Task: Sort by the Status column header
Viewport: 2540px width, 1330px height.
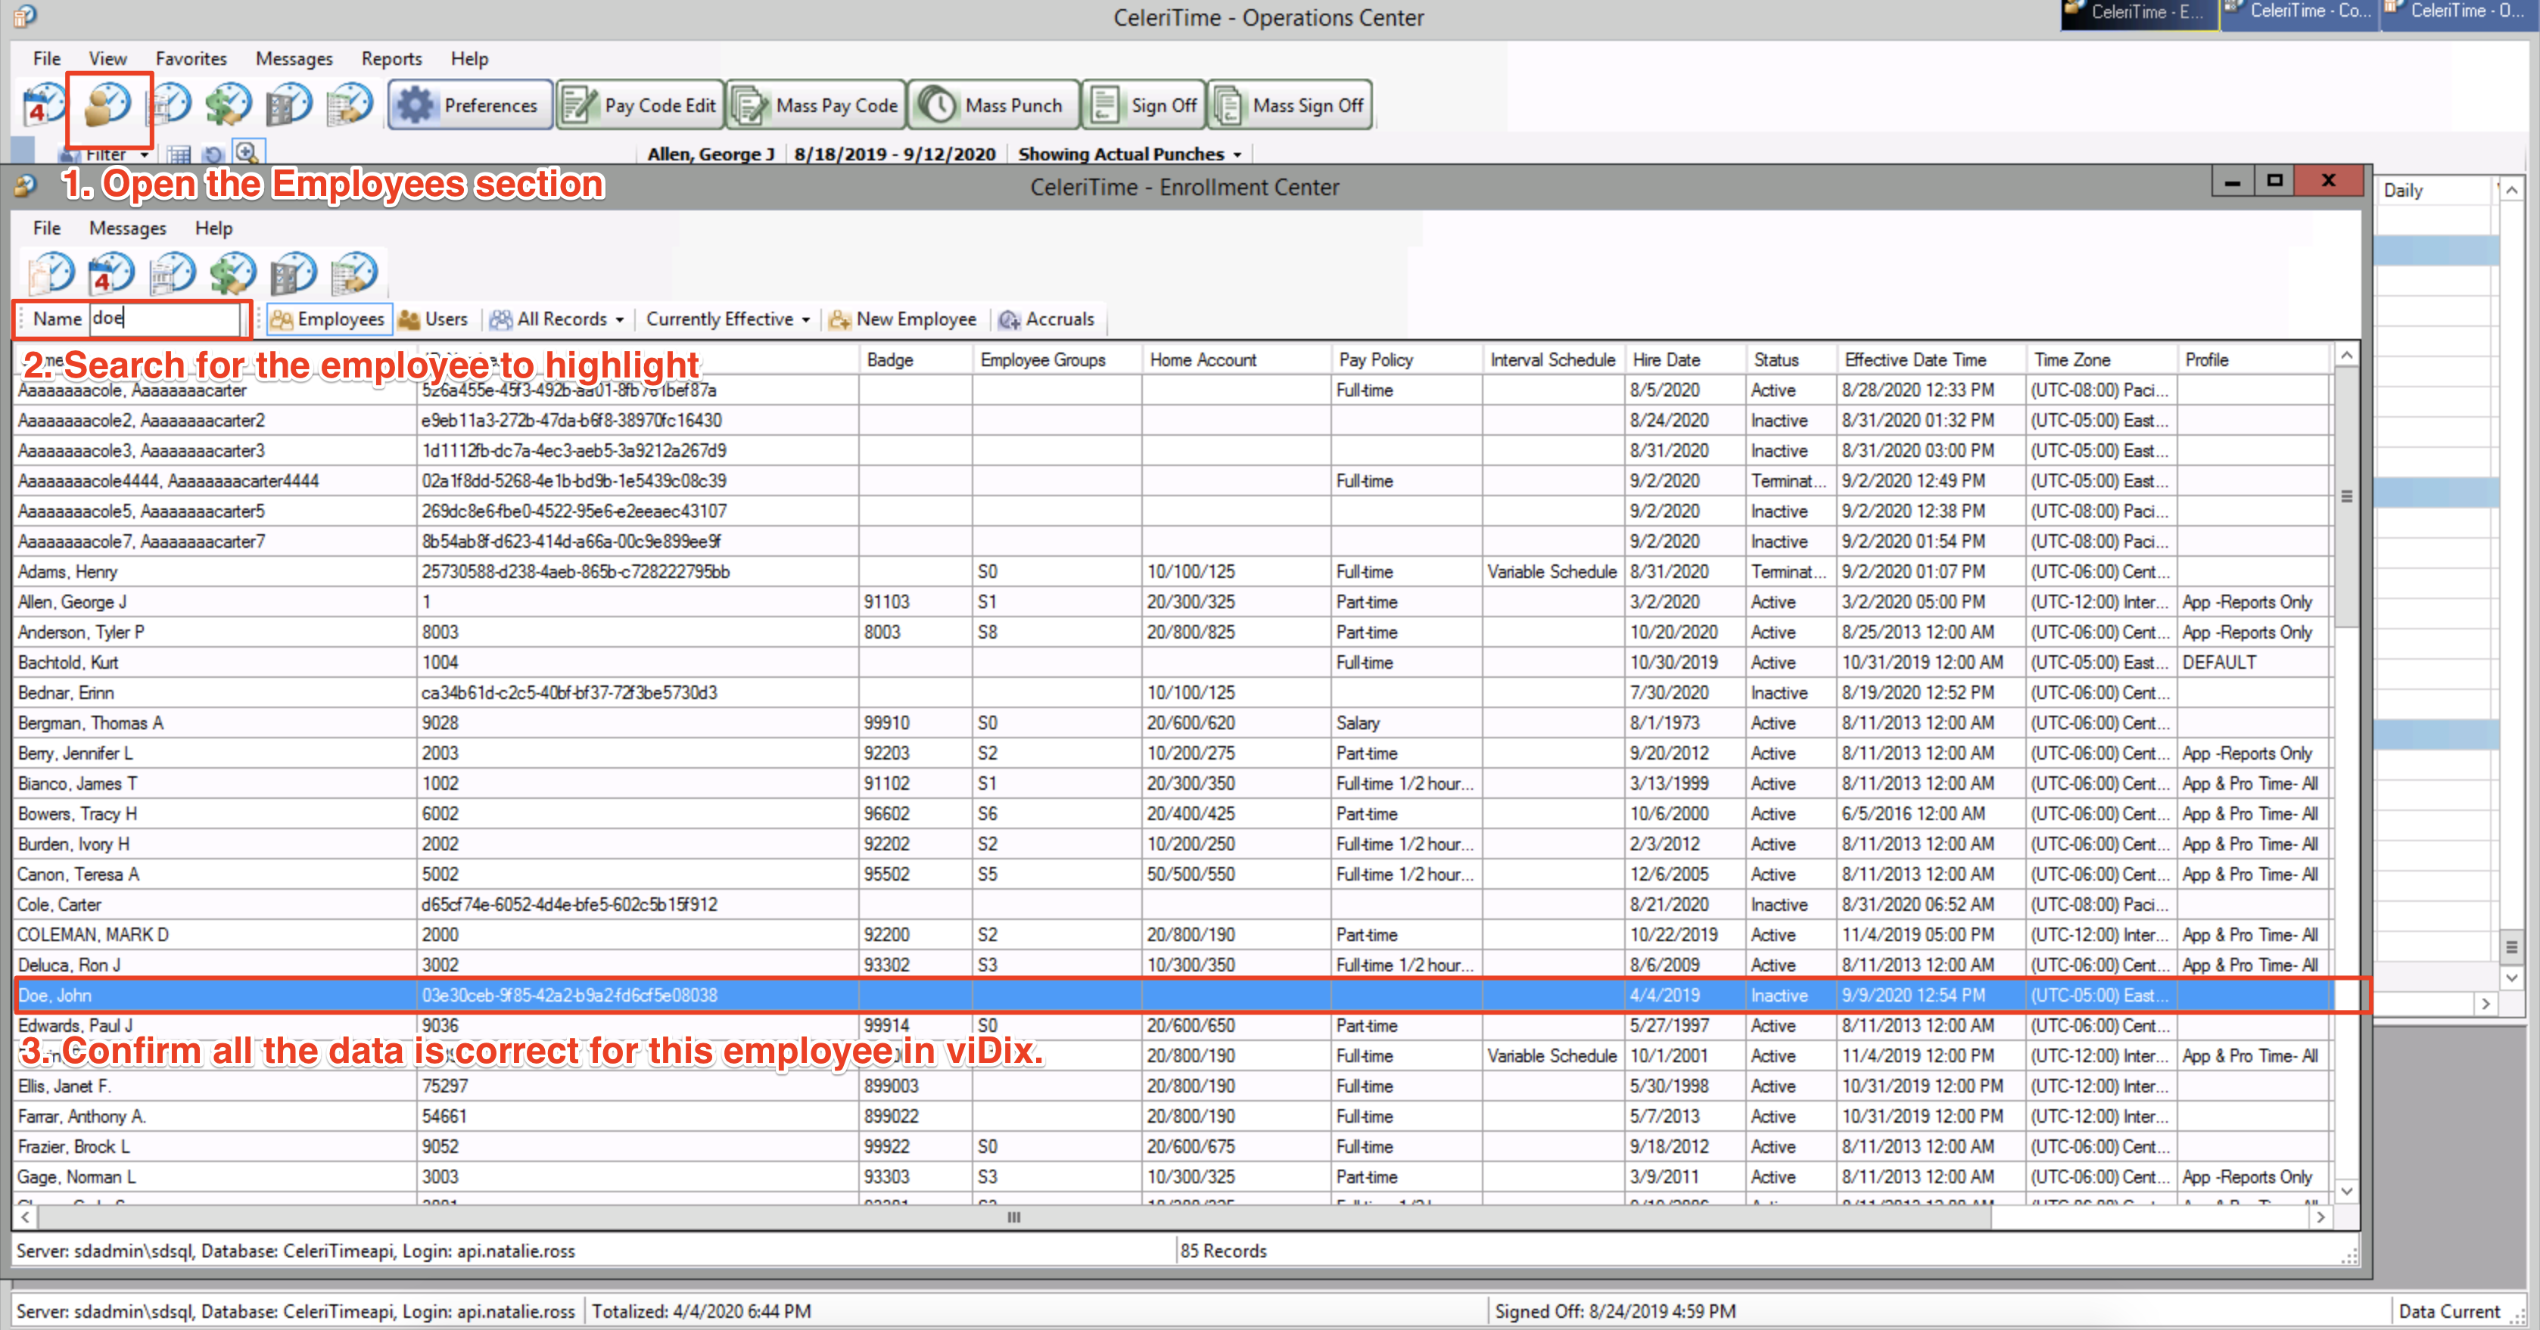Action: click(x=1791, y=360)
